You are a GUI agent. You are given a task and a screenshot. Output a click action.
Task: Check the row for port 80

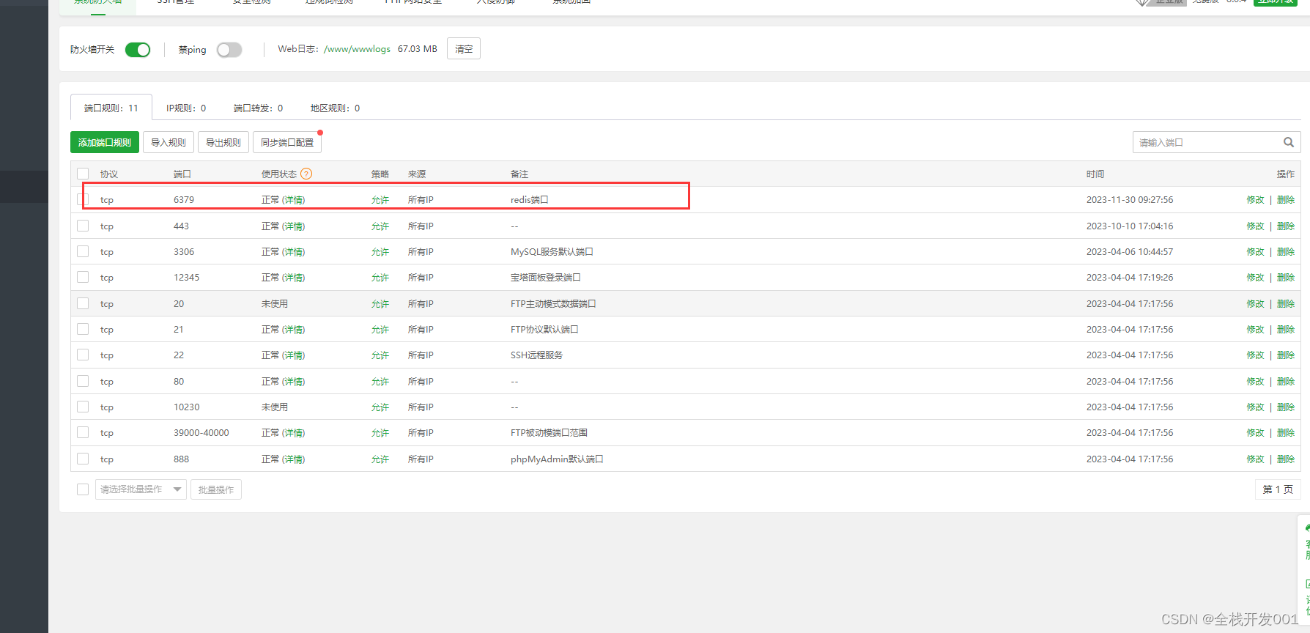83,381
